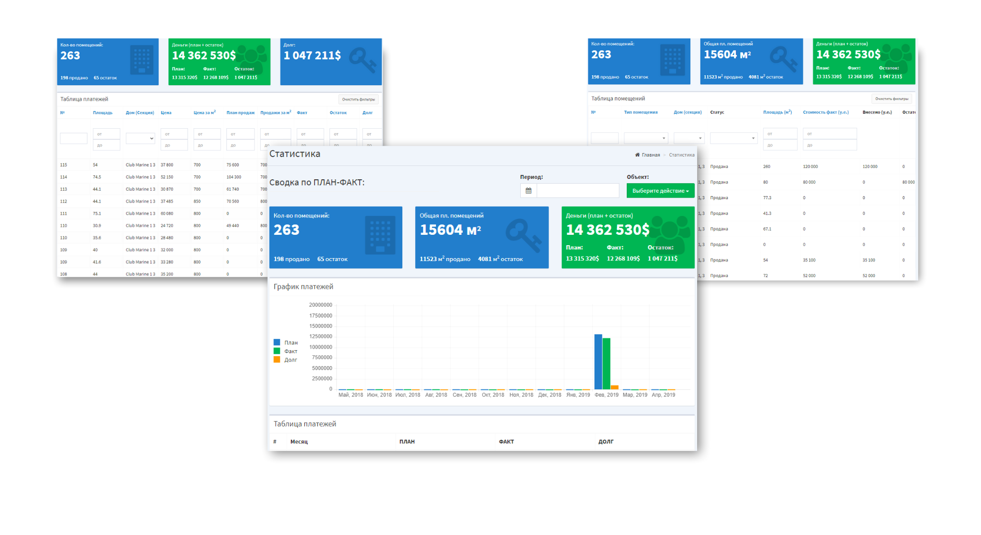Image resolution: width=981 pixels, height=535 pixels.
Task: Open Дом (Секция) filter dropdown in left table
Action: pos(140,139)
